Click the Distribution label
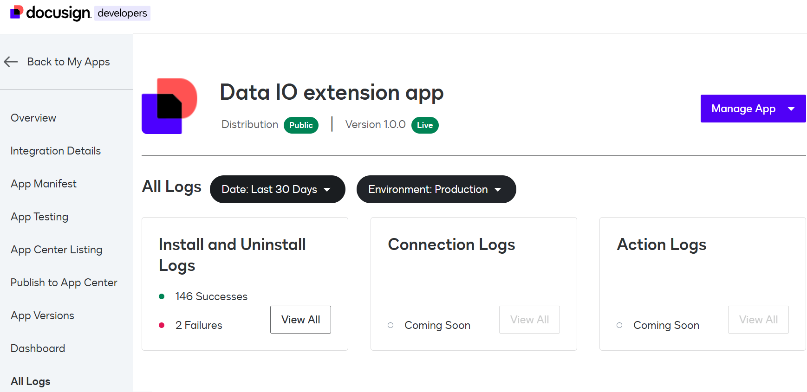 tap(250, 124)
